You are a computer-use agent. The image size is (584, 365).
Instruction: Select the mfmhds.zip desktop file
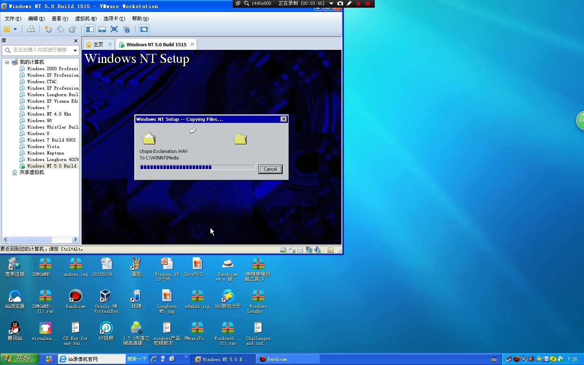[x=197, y=299]
